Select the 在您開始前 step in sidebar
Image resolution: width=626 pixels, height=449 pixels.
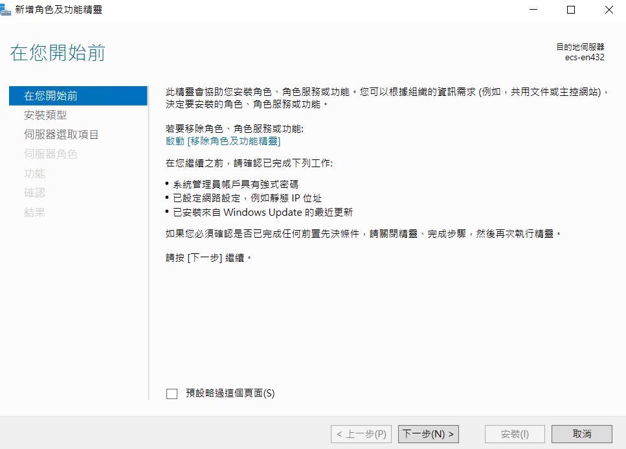pos(78,96)
